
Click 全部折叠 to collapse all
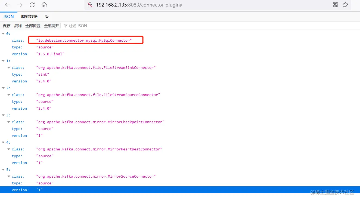click(33, 26)
